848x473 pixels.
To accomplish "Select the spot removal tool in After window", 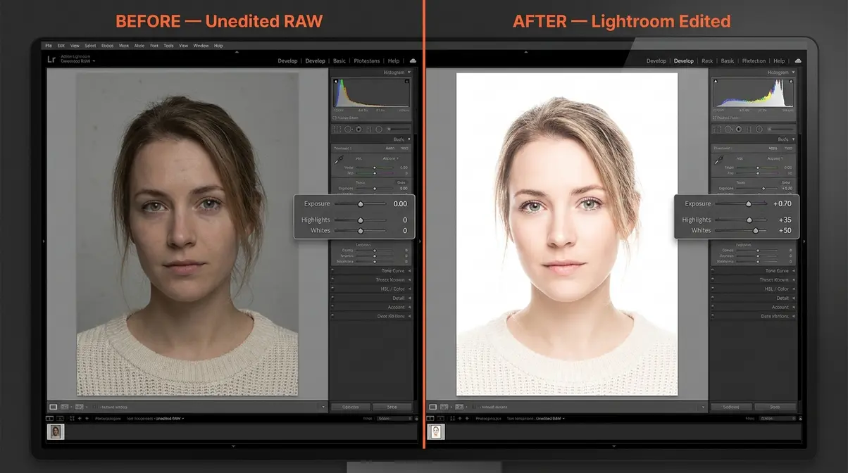I will (728, 130).
